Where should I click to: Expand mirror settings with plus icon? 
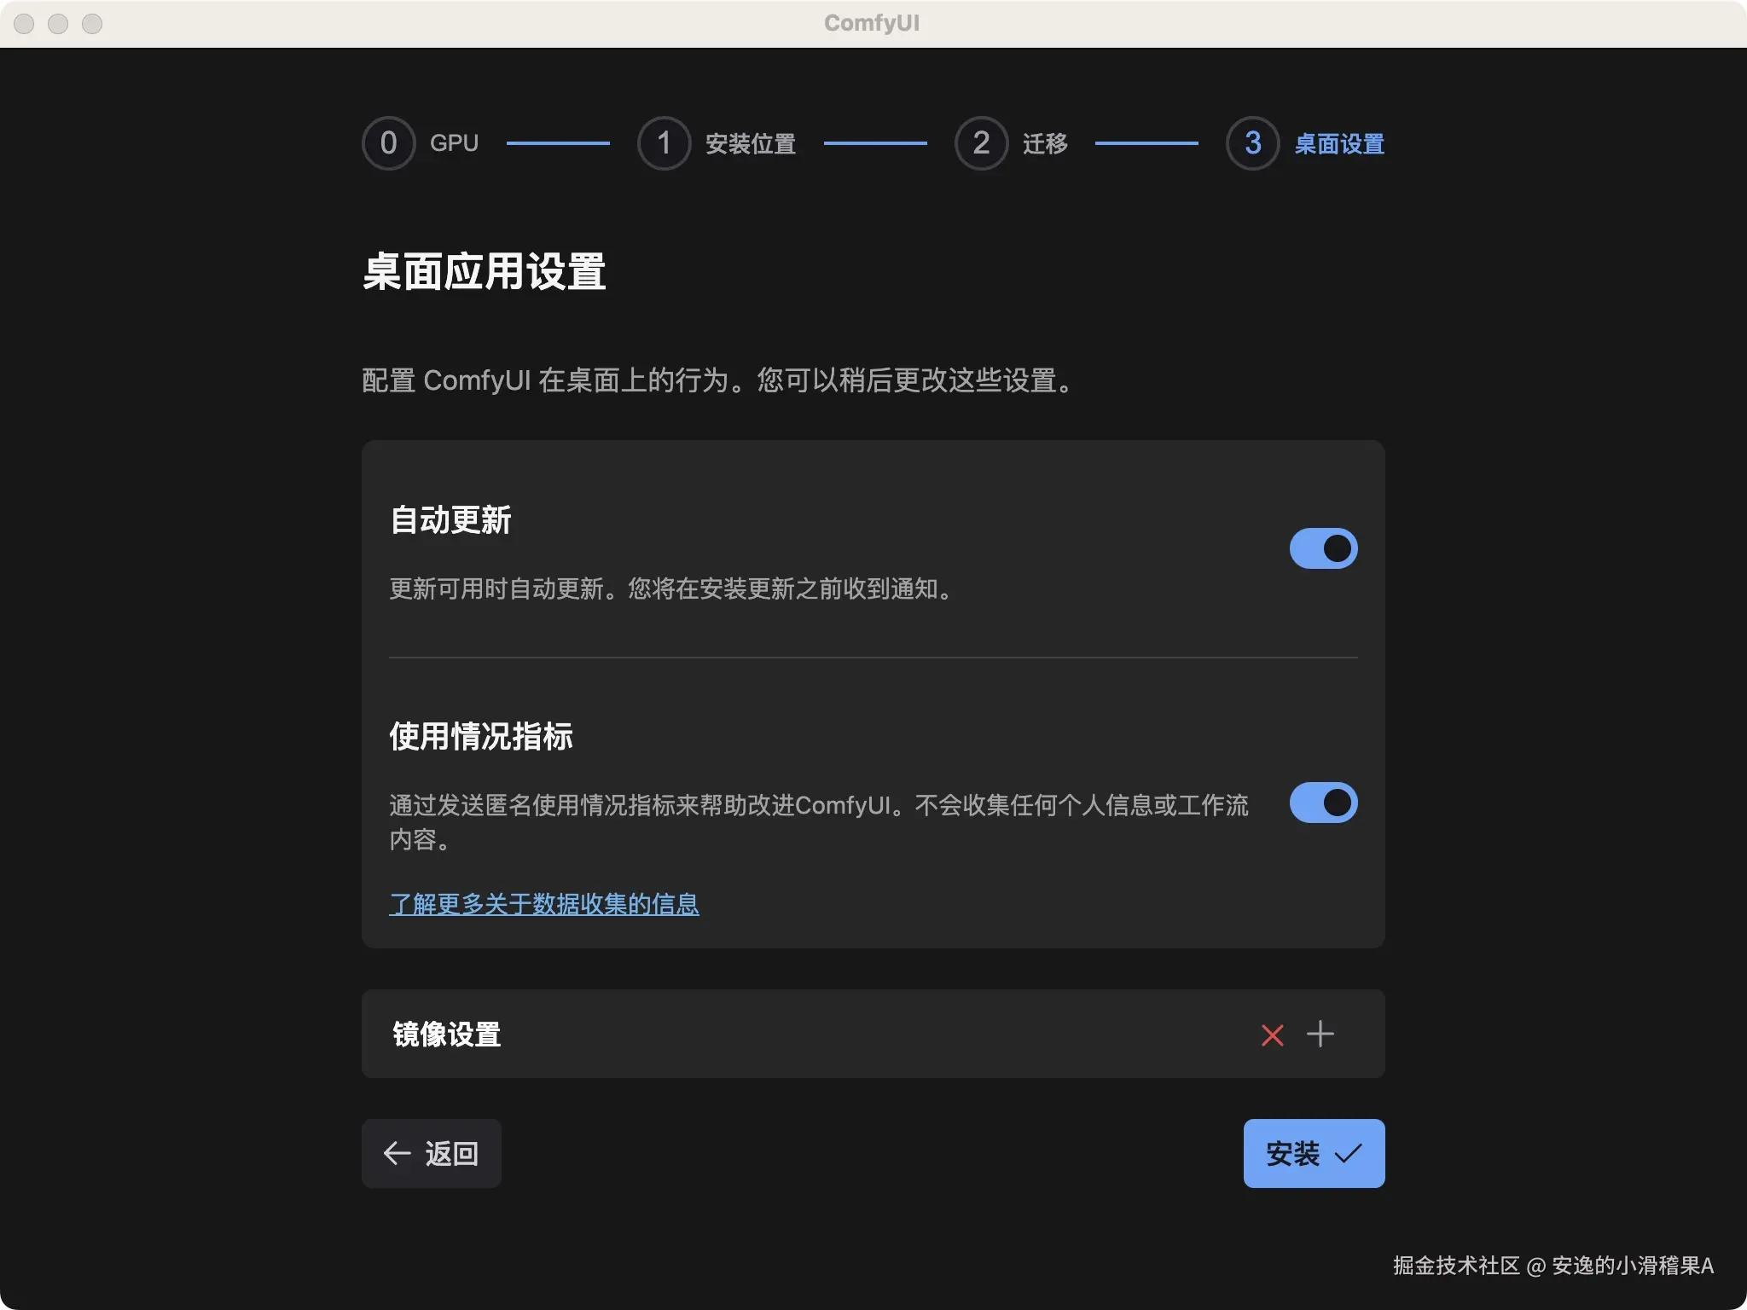point(1320,1034)
